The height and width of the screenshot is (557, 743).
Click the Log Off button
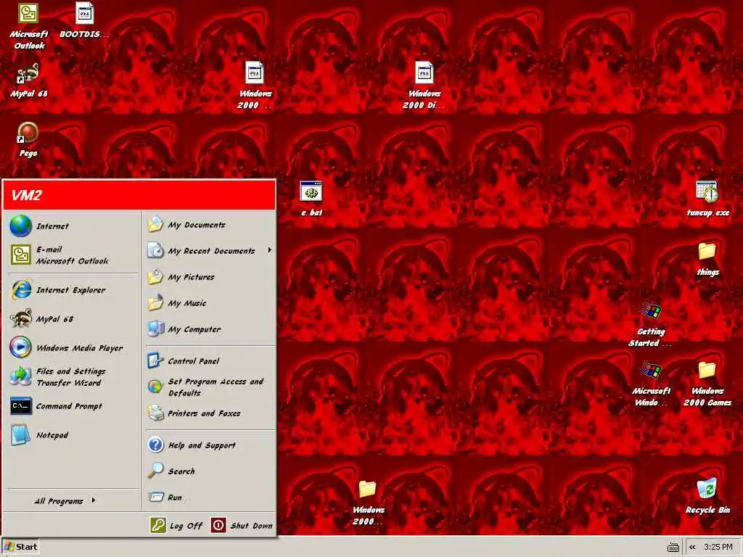(177, 525)
